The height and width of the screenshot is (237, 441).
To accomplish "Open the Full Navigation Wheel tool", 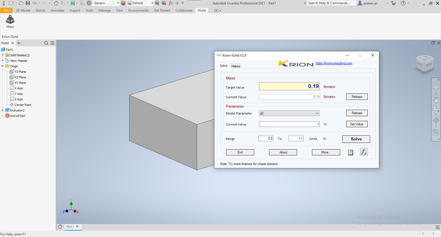I will (x=436, y=87).
